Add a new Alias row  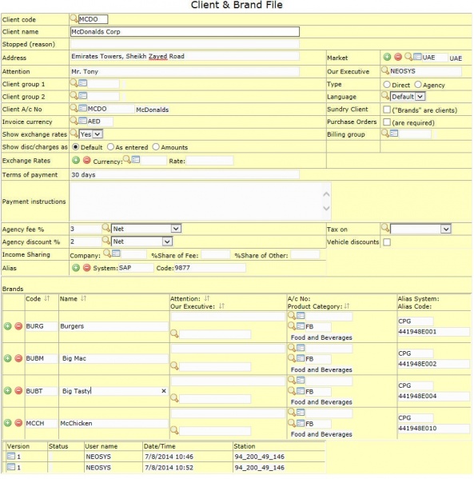pyautogui.click(x=76, y=268)
